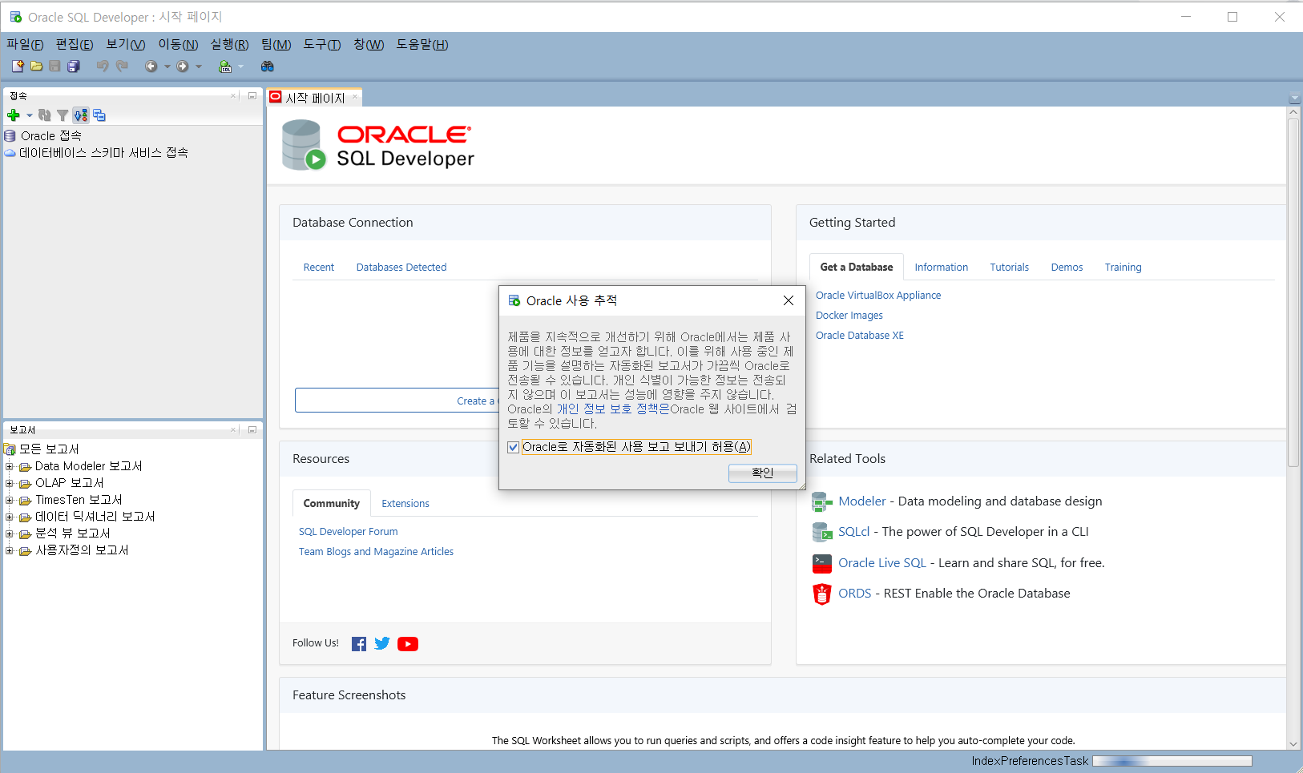Click the Forward navigation arrow icon

[x=183, y=66]
